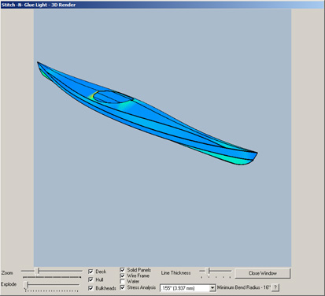Click the Zoom slider handle
Screen dimensions: 325x296
click(38, 271)
